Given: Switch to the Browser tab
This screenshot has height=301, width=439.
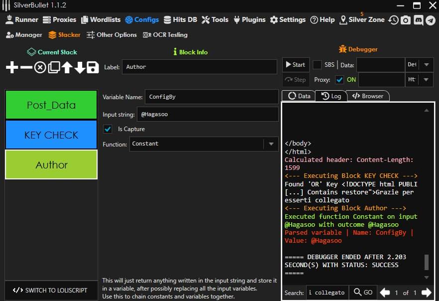Looking at the screenshot, I should tap(368, 96).
